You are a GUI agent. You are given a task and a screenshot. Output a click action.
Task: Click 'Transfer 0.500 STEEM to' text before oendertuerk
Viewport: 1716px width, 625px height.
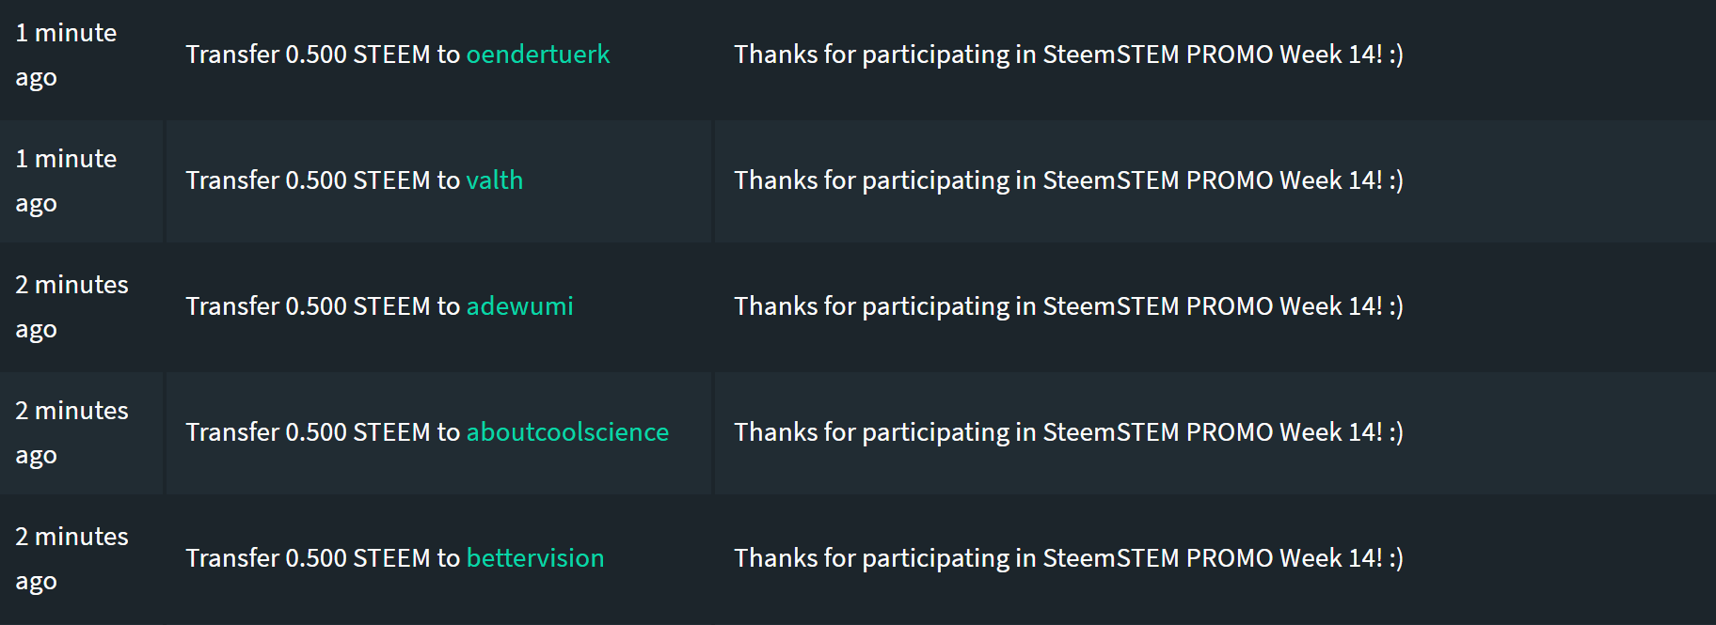(323, 55)
